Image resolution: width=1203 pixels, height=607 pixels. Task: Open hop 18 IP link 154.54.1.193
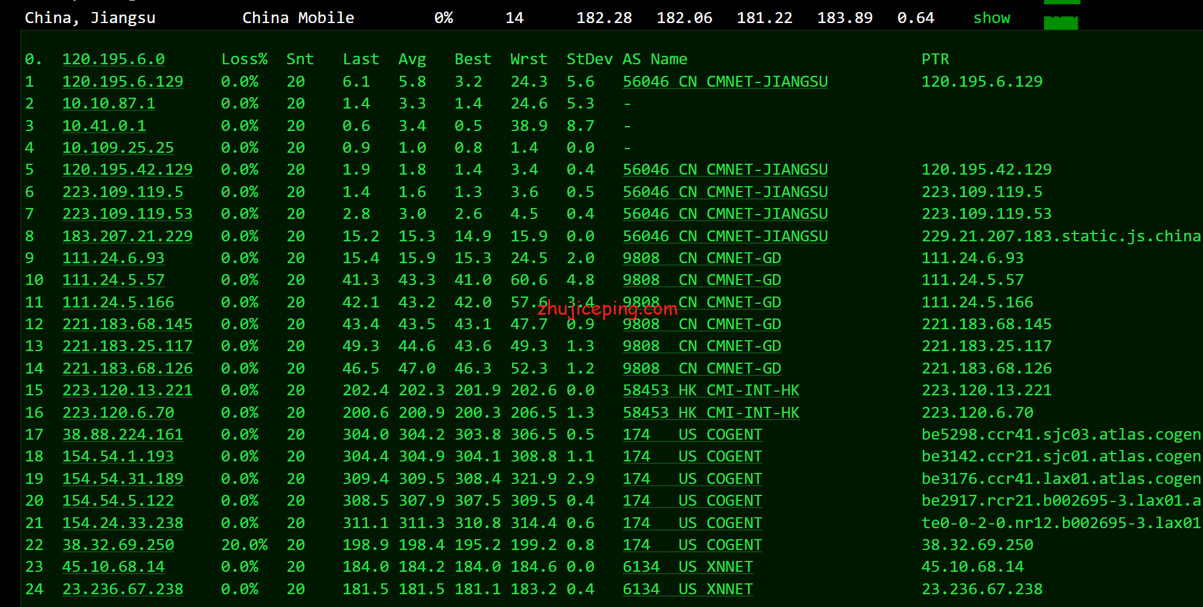(118, 457)
